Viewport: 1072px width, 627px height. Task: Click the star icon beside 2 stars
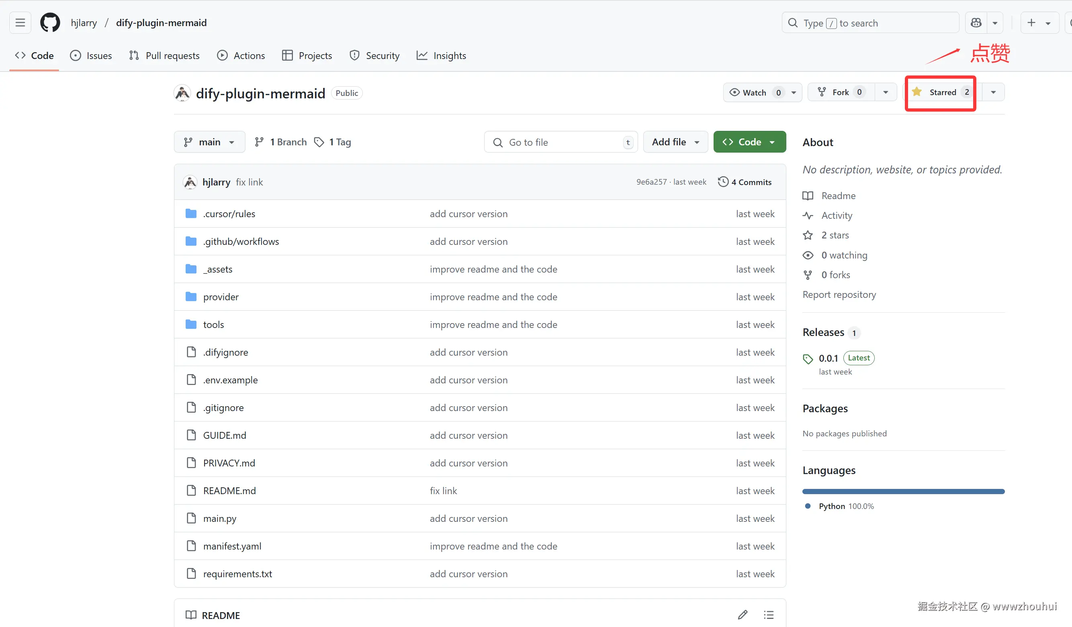808,235
